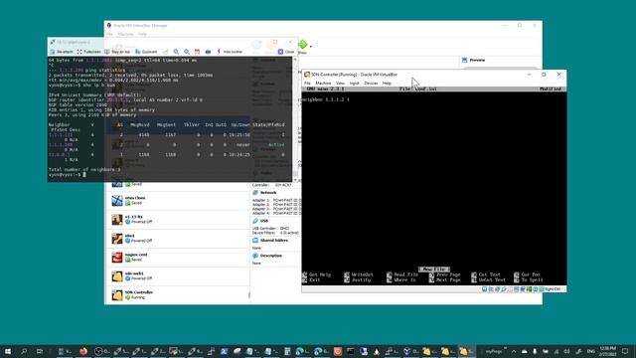Select the nagios-cent VM entry
Screen dimensions: 636x358
(178, 258)
